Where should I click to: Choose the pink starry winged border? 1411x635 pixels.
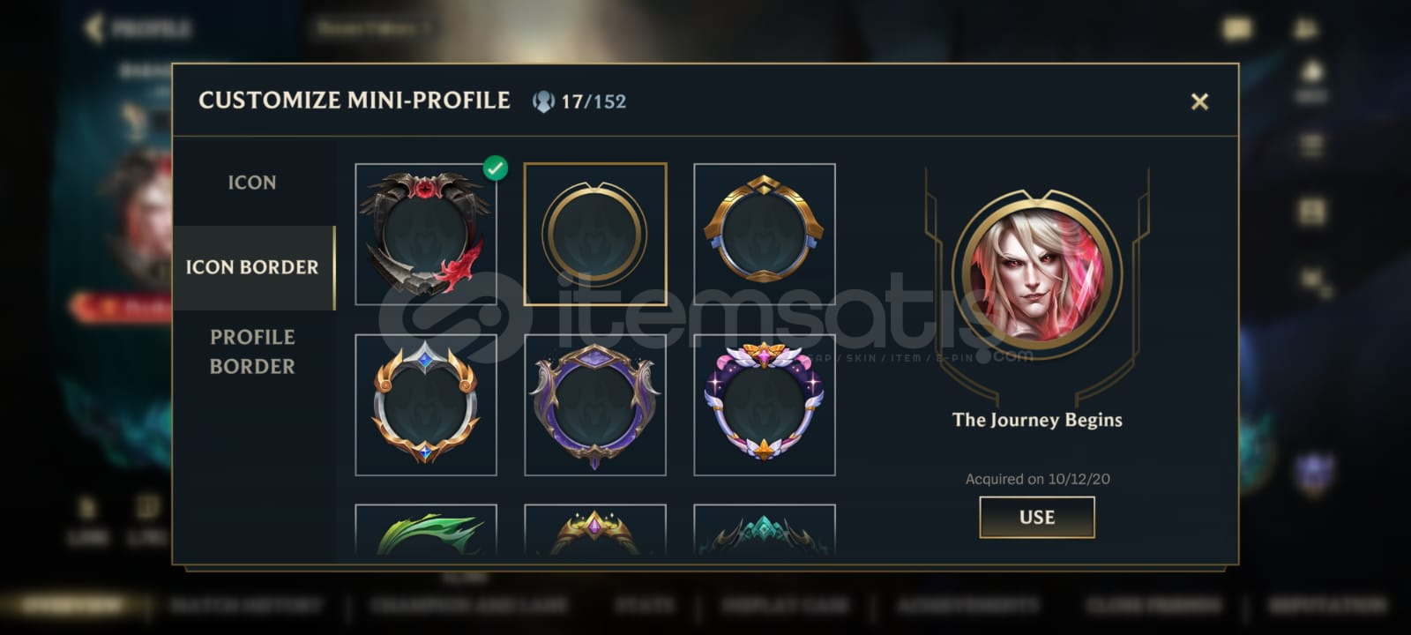(765, 405)
